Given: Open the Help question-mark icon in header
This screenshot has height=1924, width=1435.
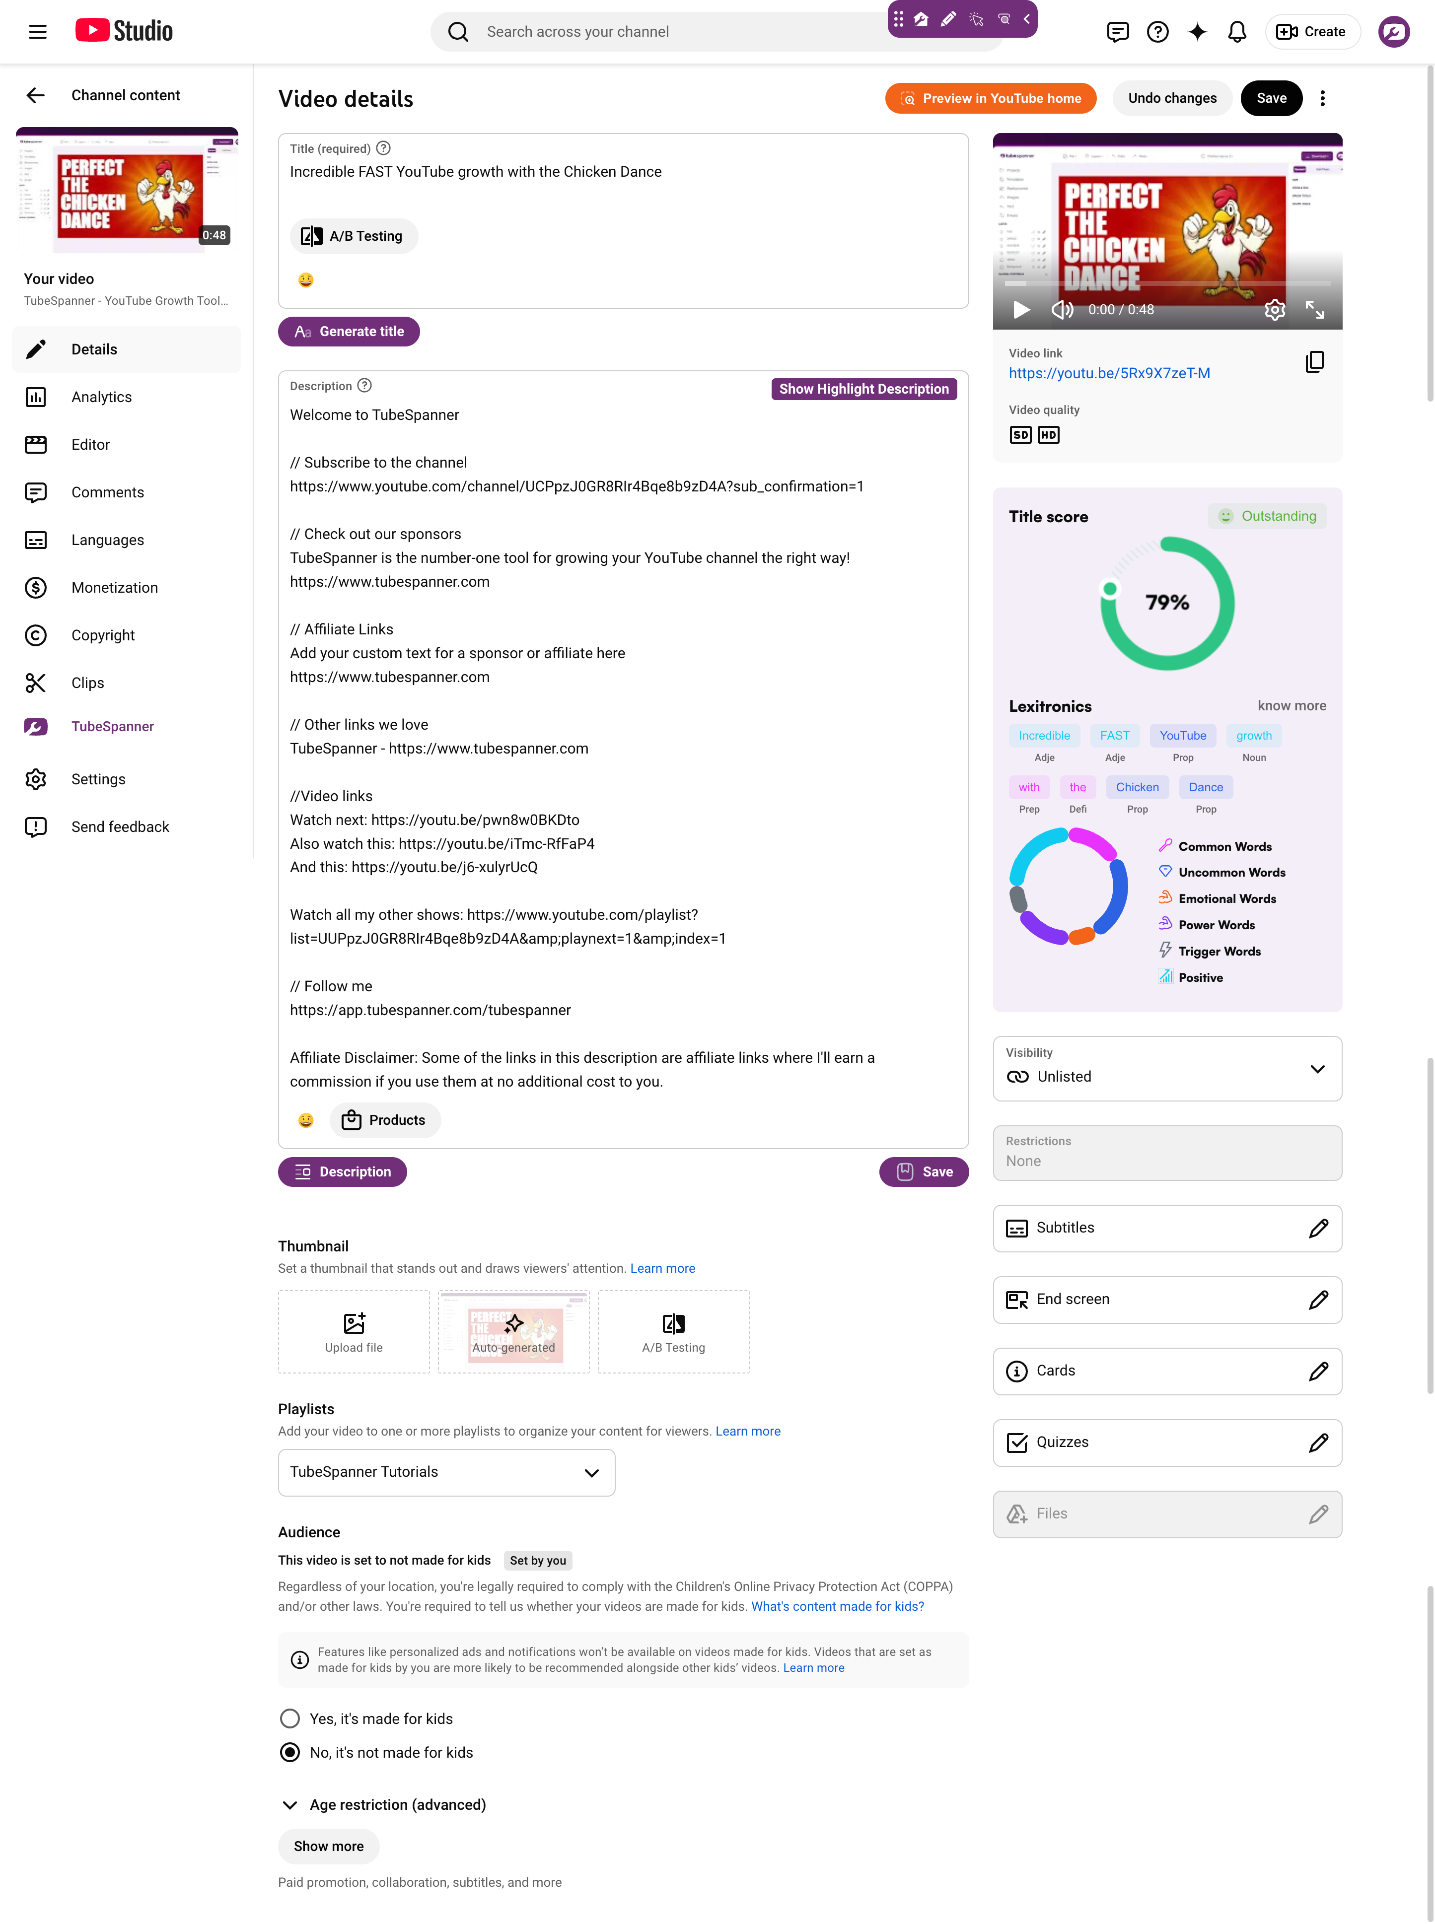Looking at the screenshot, I should click(x=1157, y=32).
